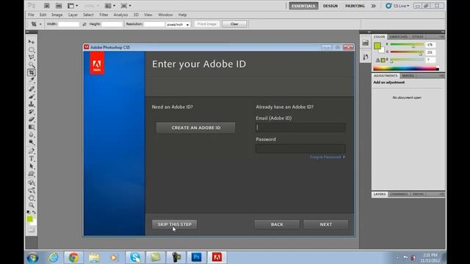Viewport: 470px width, 264px height.
Task: Select the 3D Camera Orbit tool
Action: [x=31, y=191]
